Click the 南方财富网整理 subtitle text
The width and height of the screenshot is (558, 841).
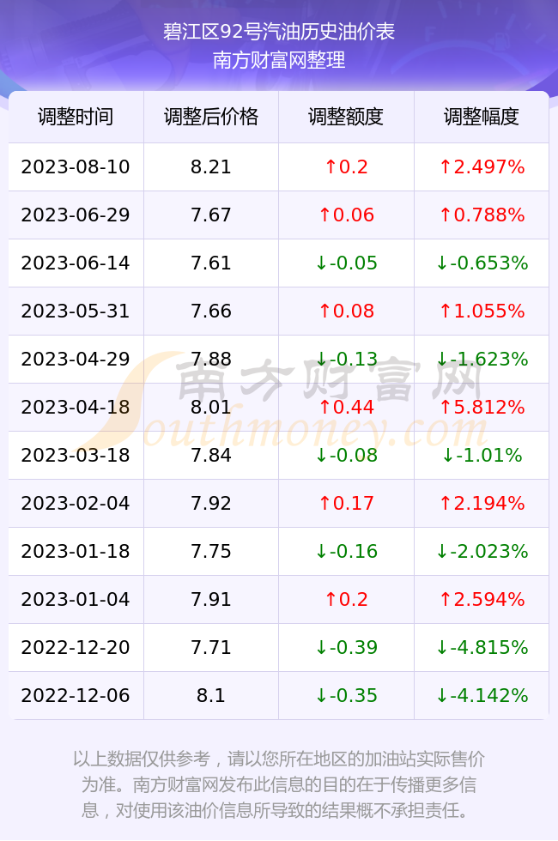pyautogui.click(x=279, y=59)
